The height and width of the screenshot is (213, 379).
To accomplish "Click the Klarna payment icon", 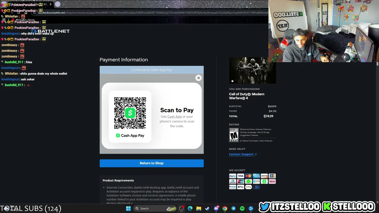I will pyautogui.click(x=272, y=181).
